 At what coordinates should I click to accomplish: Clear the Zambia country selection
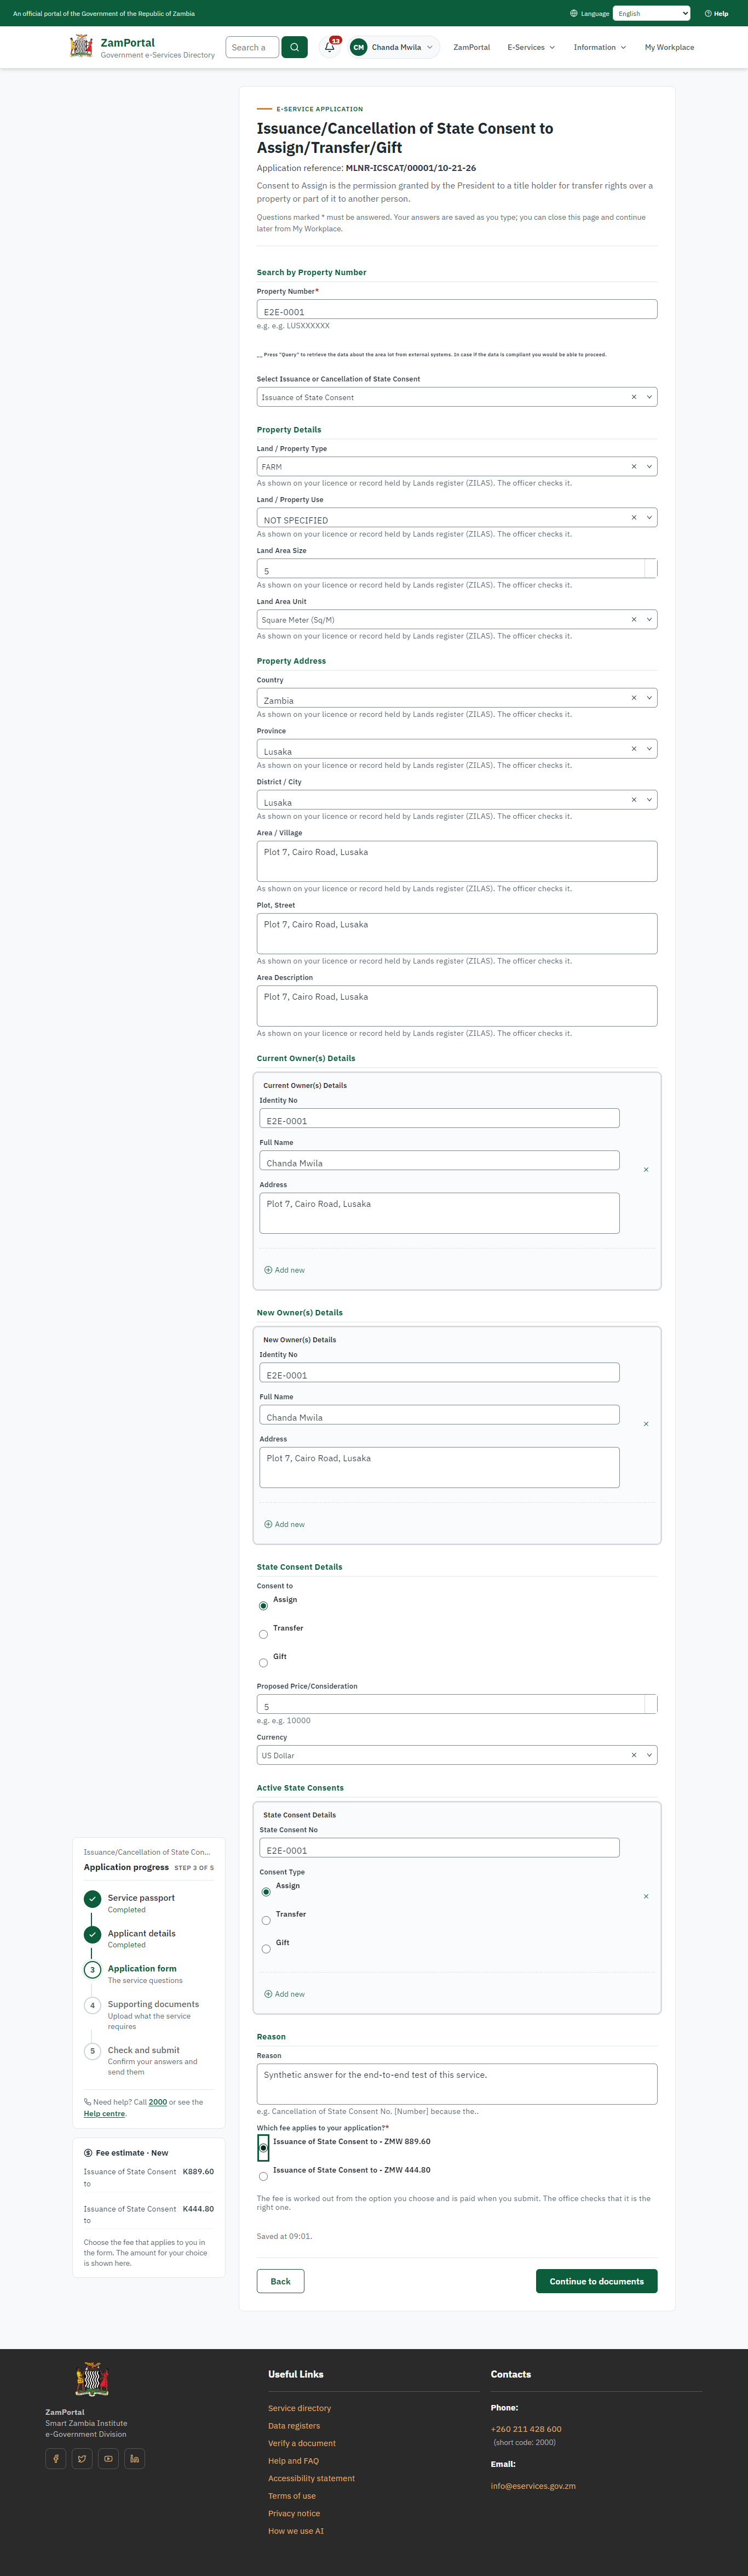click(633, 698)
